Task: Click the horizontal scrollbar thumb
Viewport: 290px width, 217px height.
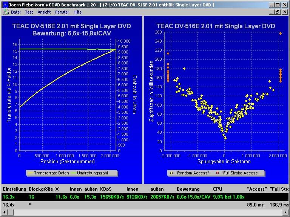Action: coord(10,212)
